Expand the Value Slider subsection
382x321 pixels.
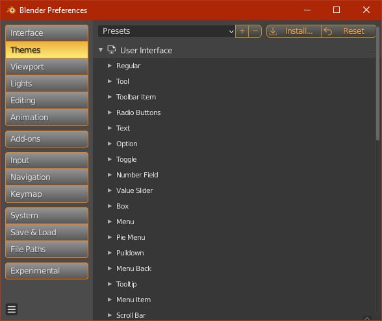[110, 190]
